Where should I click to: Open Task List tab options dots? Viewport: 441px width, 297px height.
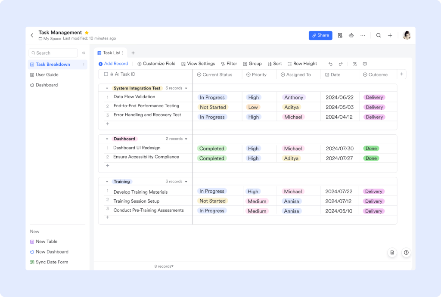(x=123, y=53)
